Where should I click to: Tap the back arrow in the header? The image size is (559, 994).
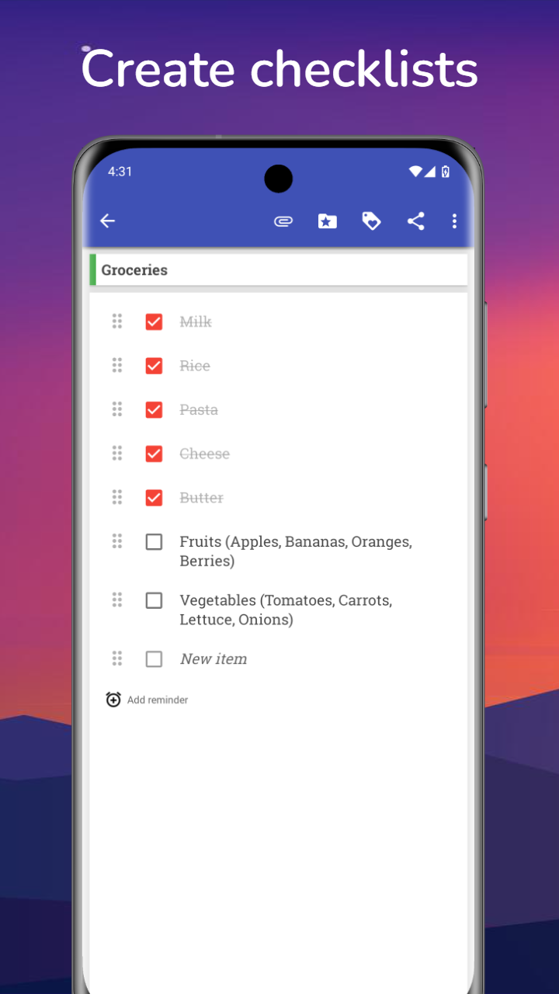pyautogui.click(x=107, y=221)
